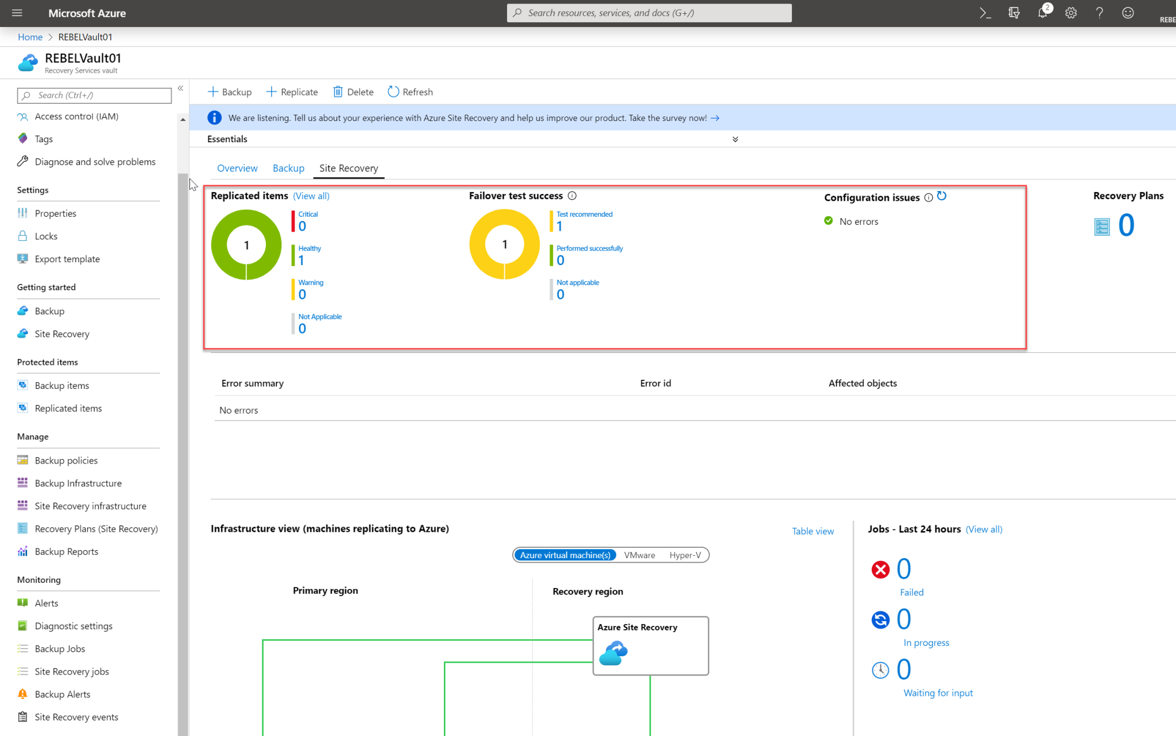Refresh the vault data

point(410,92)
